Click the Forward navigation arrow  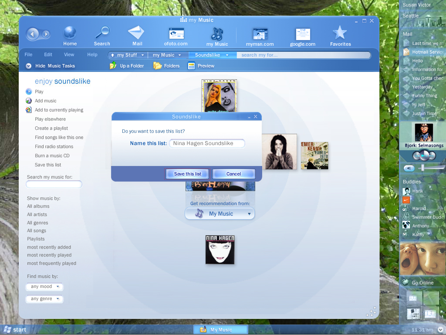45,34
